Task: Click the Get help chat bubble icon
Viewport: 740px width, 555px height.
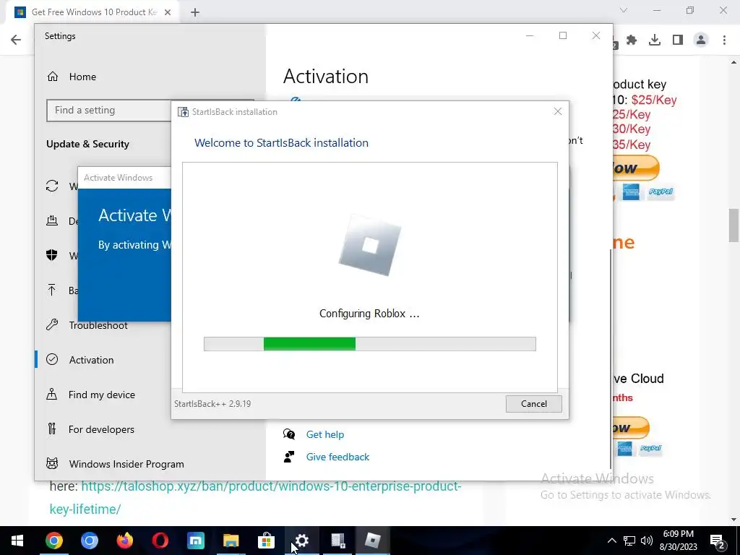Action: (x=289, y=434)
